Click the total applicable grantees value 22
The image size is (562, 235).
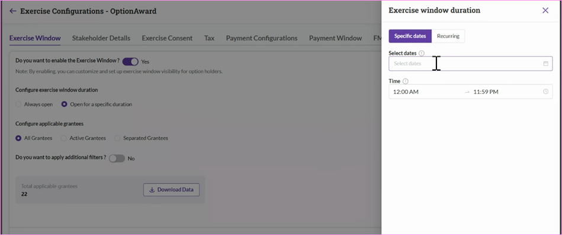coord(24,194)
